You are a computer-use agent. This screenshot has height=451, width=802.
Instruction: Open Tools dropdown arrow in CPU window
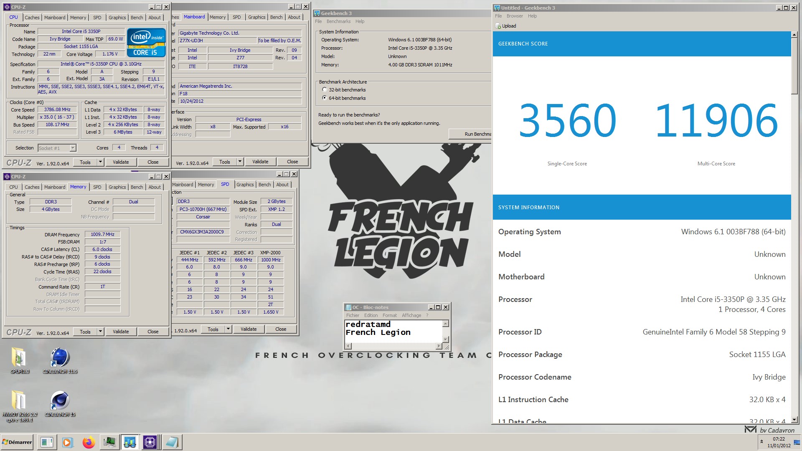[100, 162]
